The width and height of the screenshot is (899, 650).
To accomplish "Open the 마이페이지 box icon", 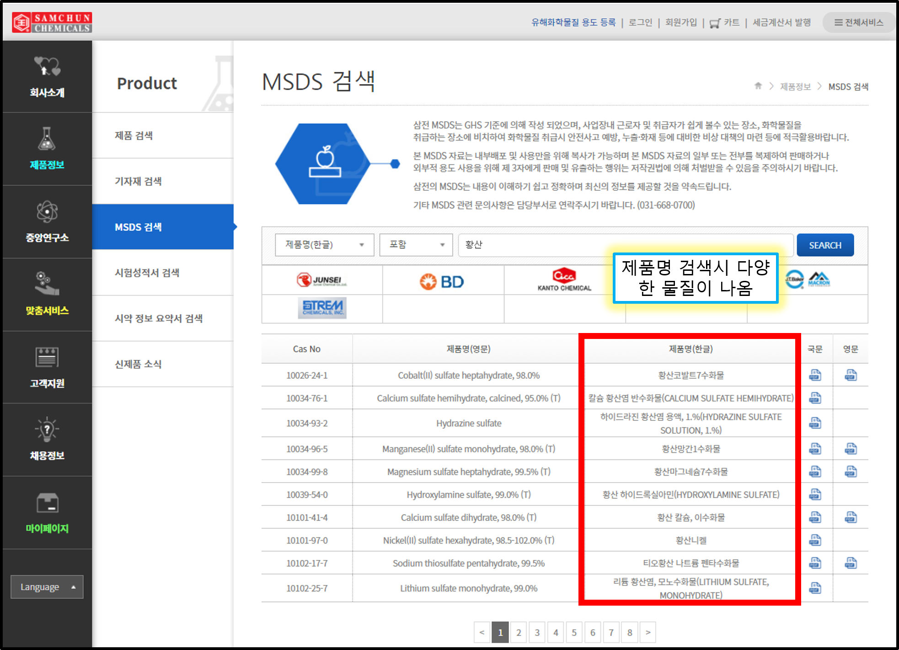I will point(47,503).
